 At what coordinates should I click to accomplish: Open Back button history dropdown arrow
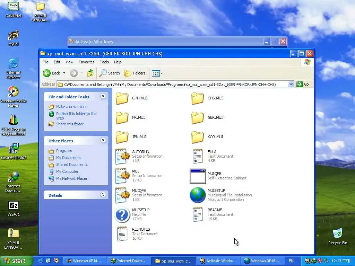pyautogui.click(x=64, y=73)
